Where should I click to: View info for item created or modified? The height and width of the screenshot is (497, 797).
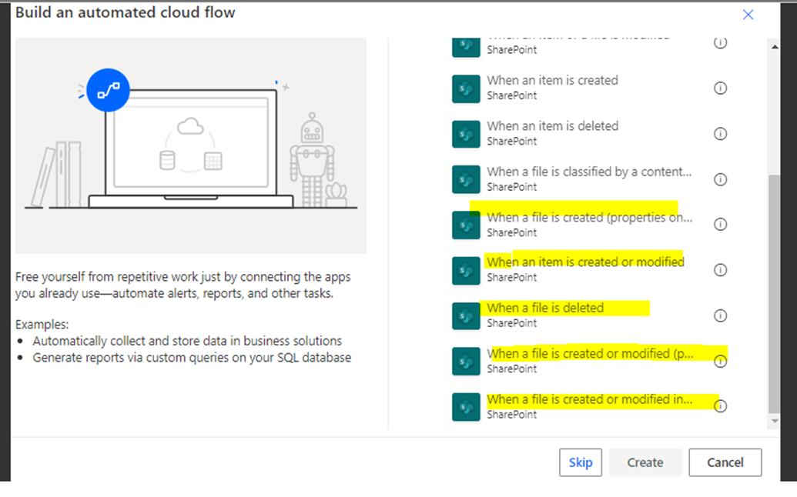point(720,270)
